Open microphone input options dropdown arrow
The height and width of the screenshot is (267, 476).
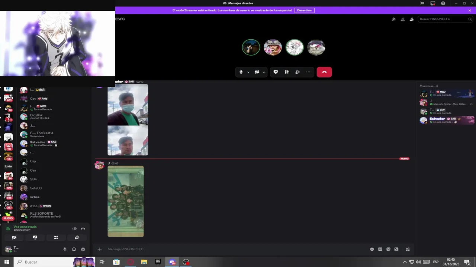coord(248,72)
